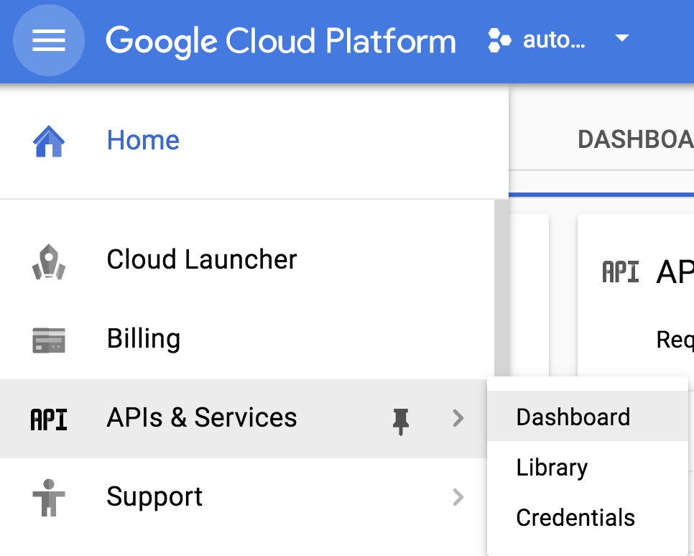Viewport: 694px width, 556px height.
Task: Unpin APIs & Services using the pin icon
Action: (401, 420)
